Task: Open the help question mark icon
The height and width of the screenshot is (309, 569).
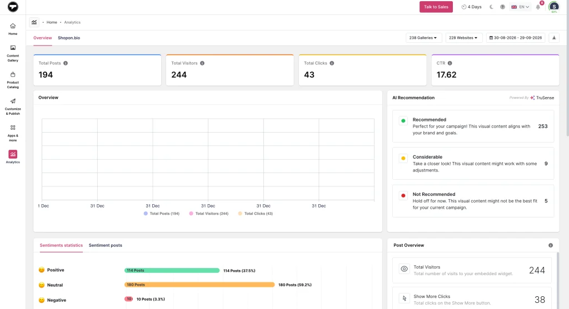Action: [x=502, y=7]
